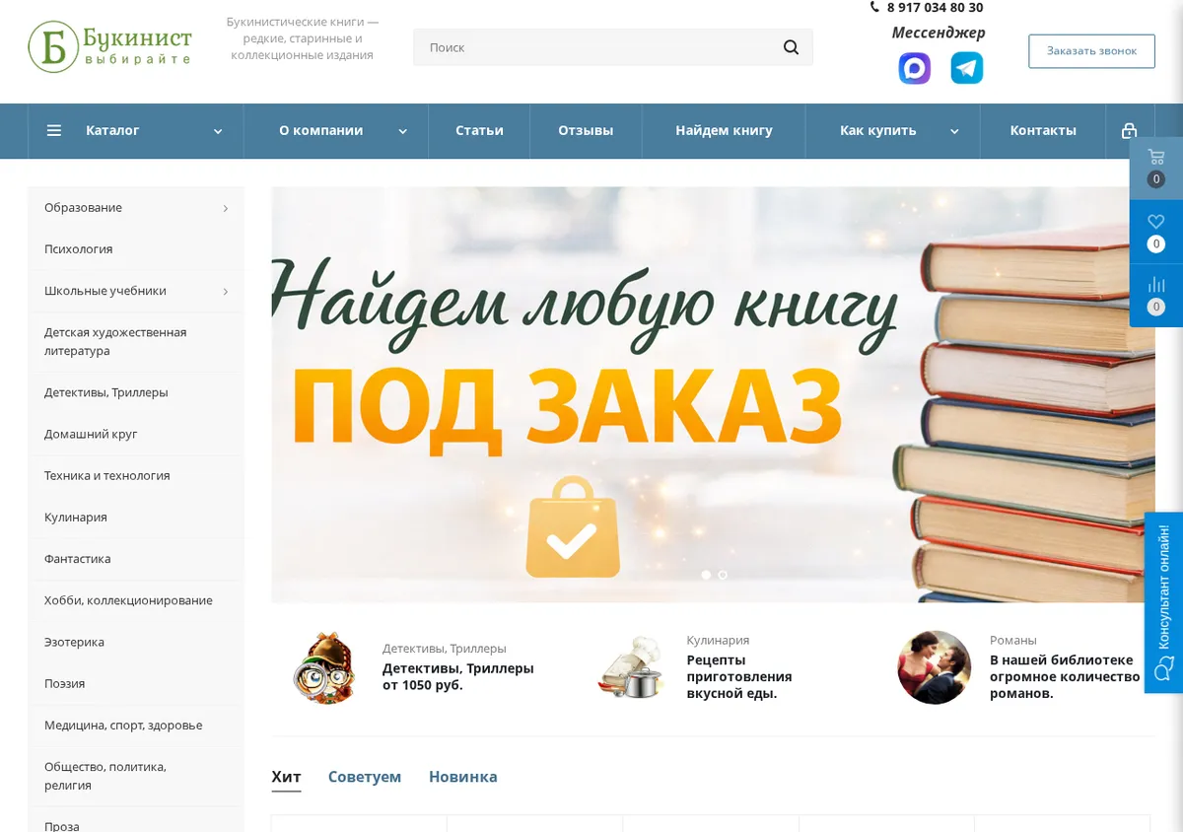Viewport: 1183px width, 832px height.
Task: Click the Заказать звонок button
Action: 1091,51
